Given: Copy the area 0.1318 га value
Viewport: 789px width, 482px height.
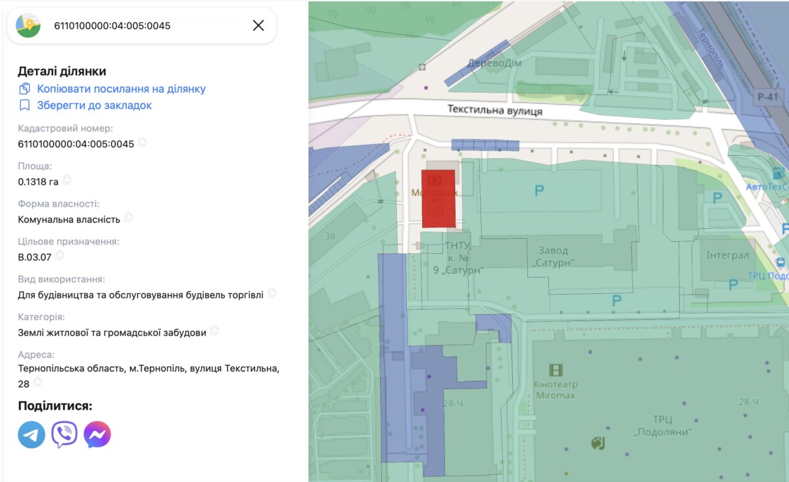Looking at the screenshot, I should pos(66,180).
